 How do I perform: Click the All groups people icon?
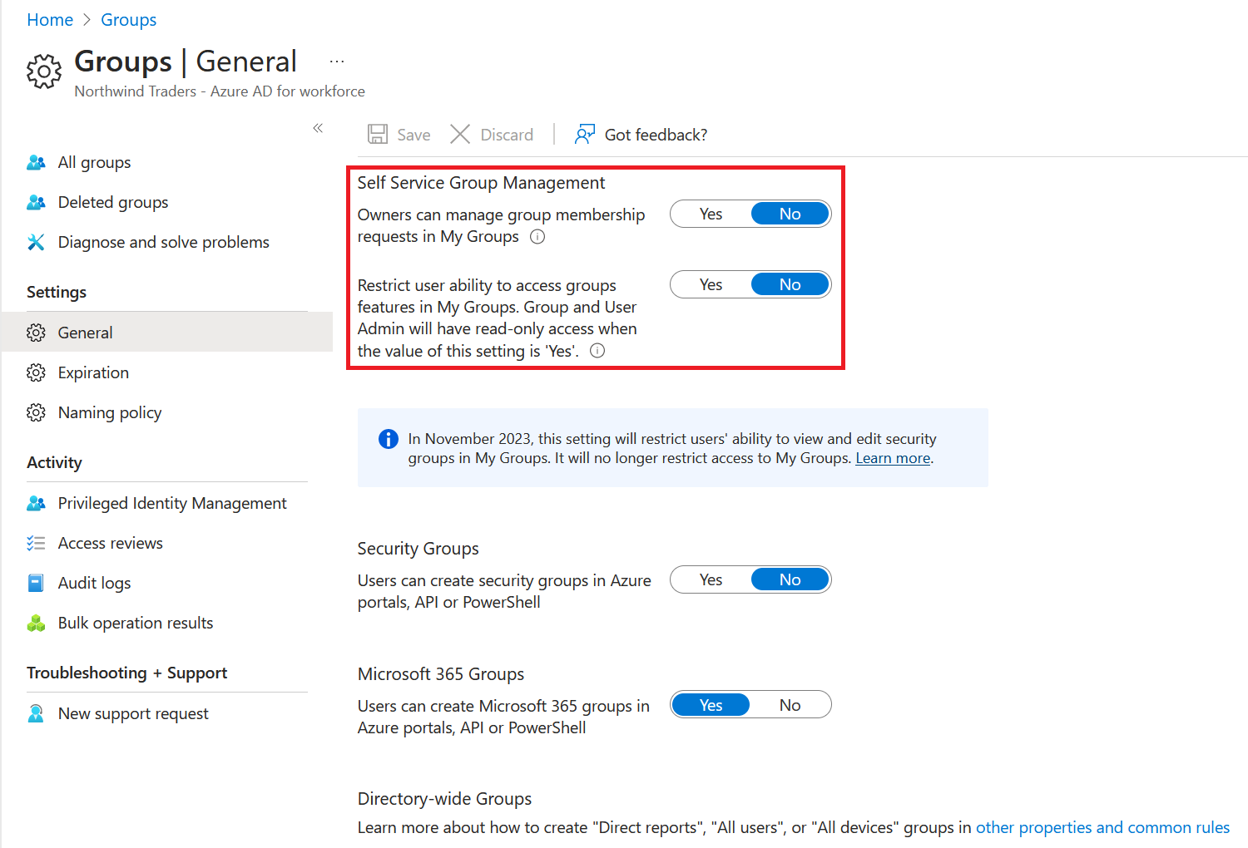[36, 163]
